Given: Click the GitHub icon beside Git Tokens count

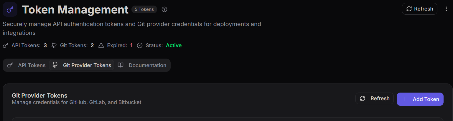Looking at the screenshot, I should (54, 45).
